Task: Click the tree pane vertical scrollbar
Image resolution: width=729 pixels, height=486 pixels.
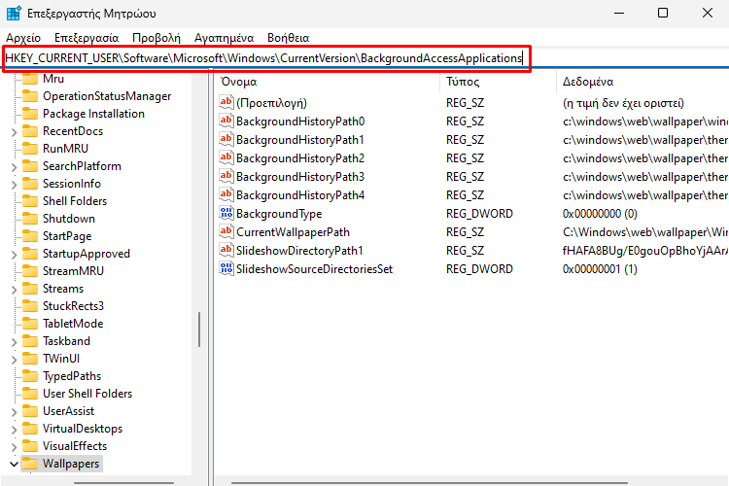Action: click(199, 330)
